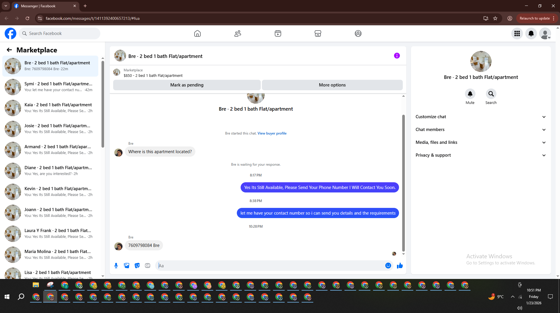
Task: Open the emoji picker smiley icon
Action: pyautogui.click(x=388, y=266)
